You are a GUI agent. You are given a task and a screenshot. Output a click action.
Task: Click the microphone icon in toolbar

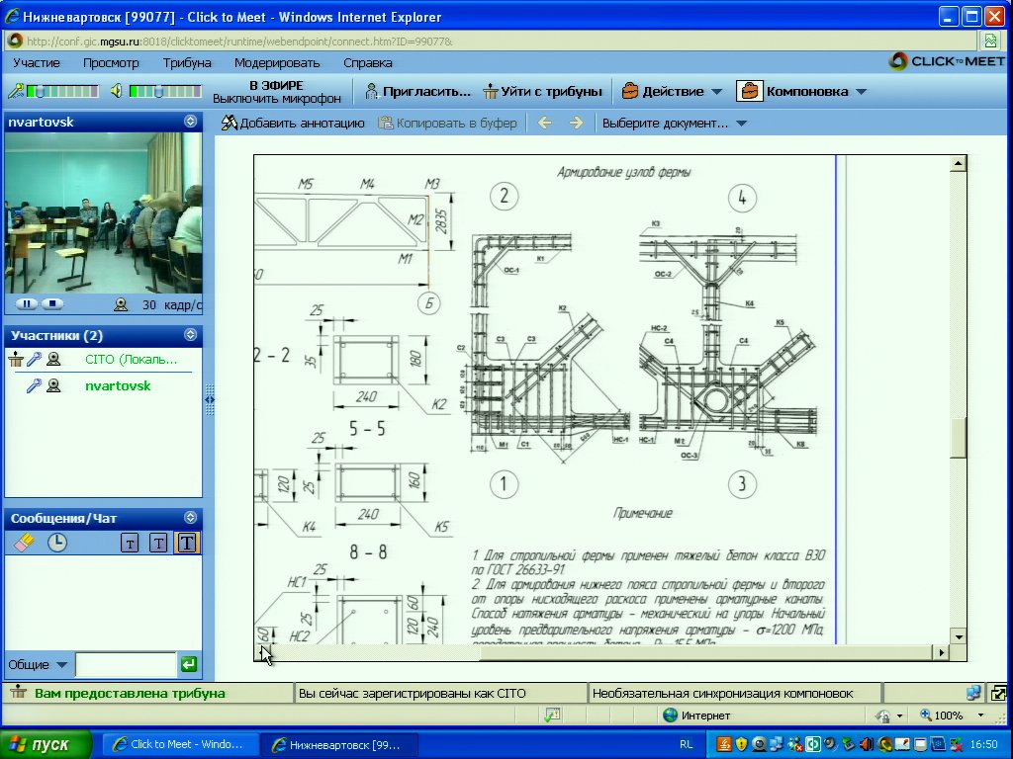click(x=16, y=91)
